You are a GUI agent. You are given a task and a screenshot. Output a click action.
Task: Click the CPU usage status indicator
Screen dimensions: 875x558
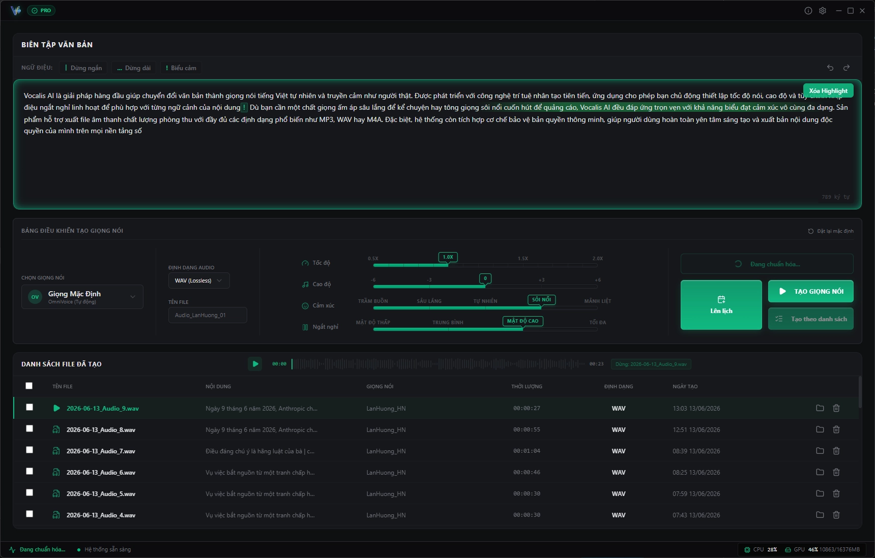pos(761,550)
